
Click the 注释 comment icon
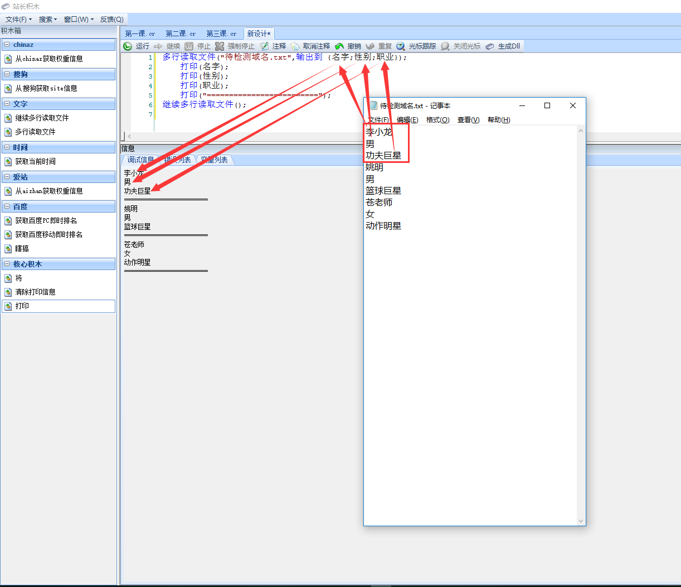(x=265, y=46)
